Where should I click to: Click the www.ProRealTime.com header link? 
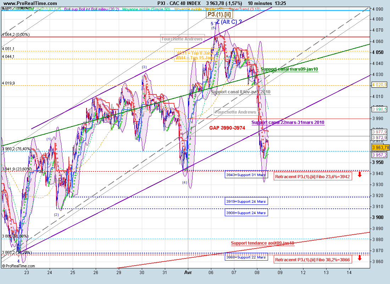(30, 3)
